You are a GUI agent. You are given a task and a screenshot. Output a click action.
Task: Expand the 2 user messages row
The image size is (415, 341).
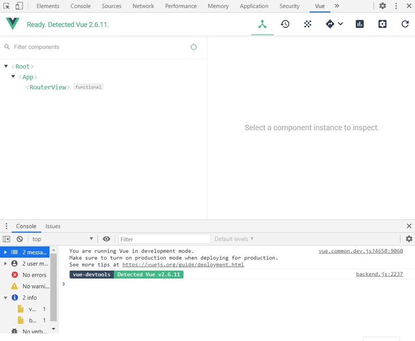25,264
